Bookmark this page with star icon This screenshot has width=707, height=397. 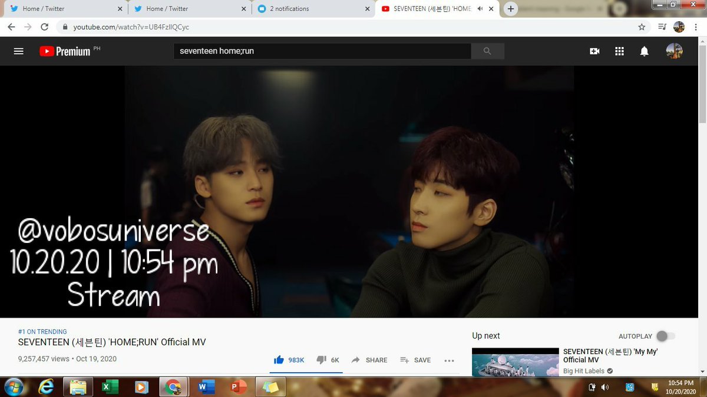coord(642,27)
